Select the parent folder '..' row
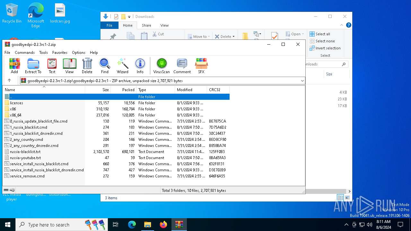This screenshot has height=231, width=411. point(116,97)
